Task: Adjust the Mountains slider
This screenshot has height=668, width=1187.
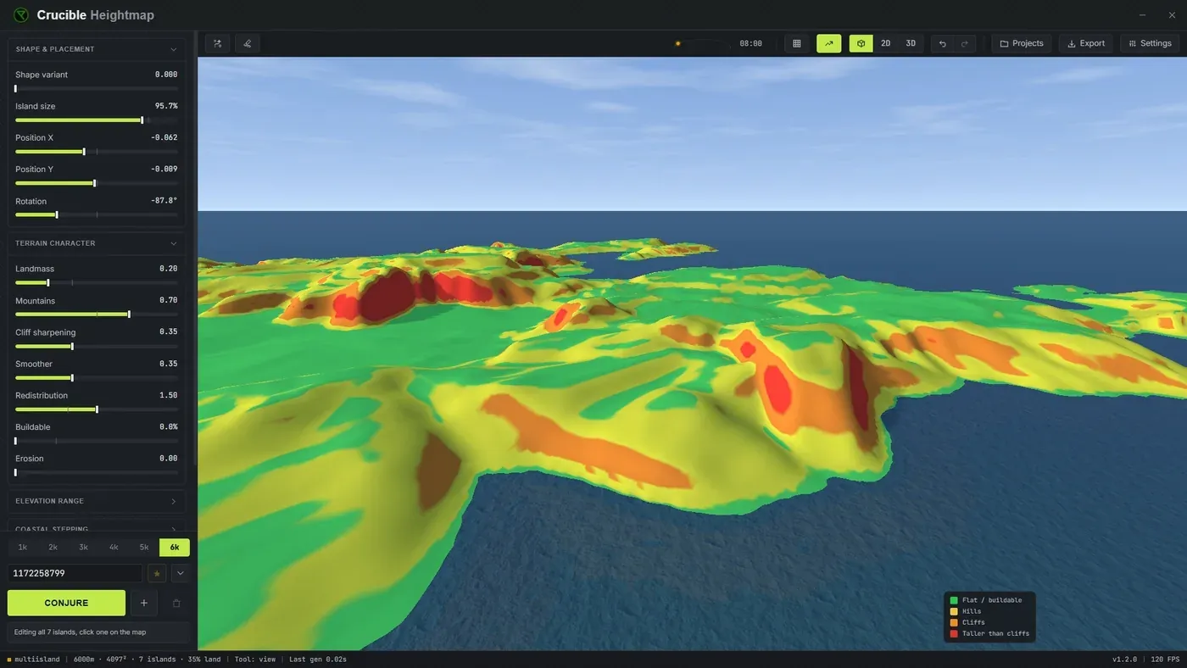Action: pyautogui.click(x=97, y=314)
